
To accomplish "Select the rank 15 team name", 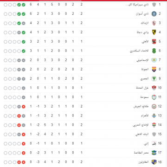I will 142,134.
